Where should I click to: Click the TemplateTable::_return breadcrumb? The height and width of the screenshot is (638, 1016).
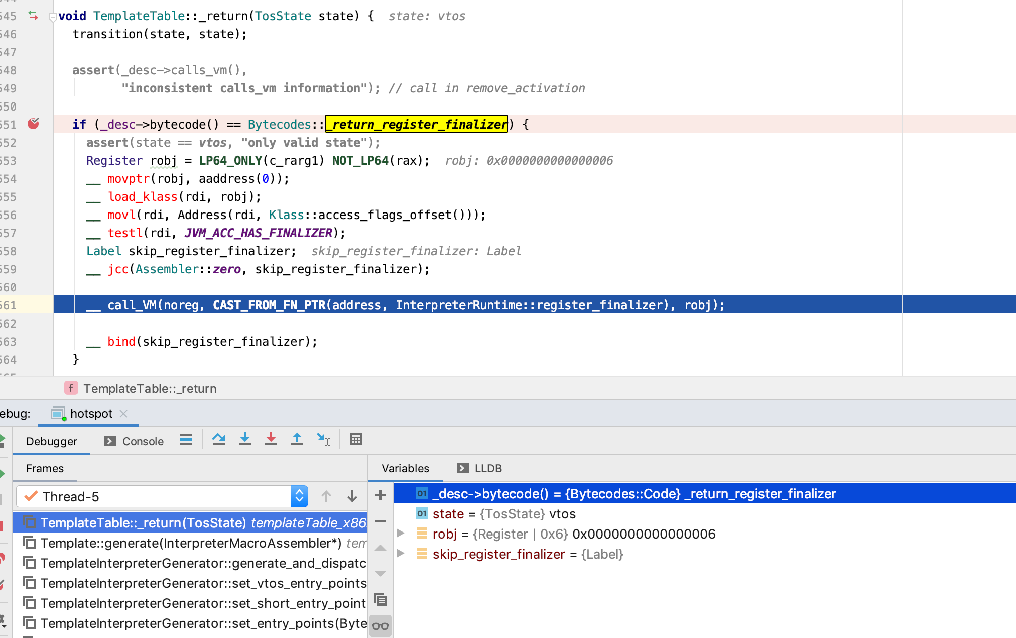click(150, 388)
